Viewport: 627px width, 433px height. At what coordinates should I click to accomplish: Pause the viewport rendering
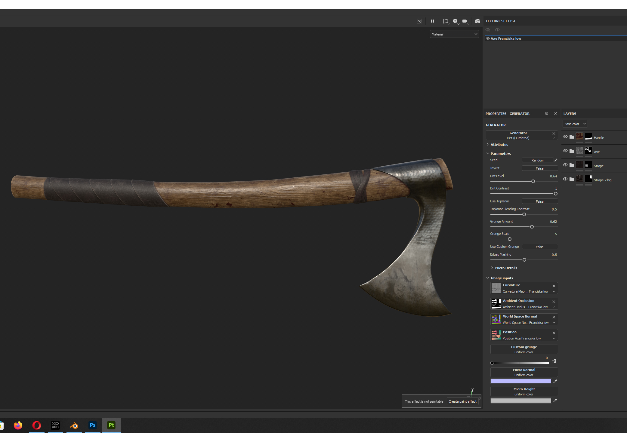(432, 21)
